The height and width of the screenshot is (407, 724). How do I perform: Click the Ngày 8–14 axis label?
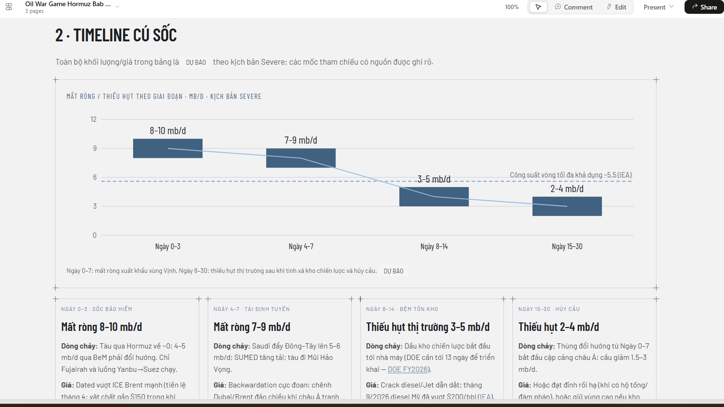tap(434, 246)
